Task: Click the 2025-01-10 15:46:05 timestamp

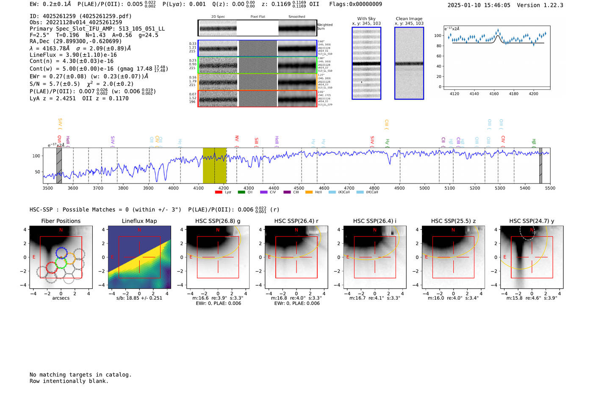Action: coord(479,5)
